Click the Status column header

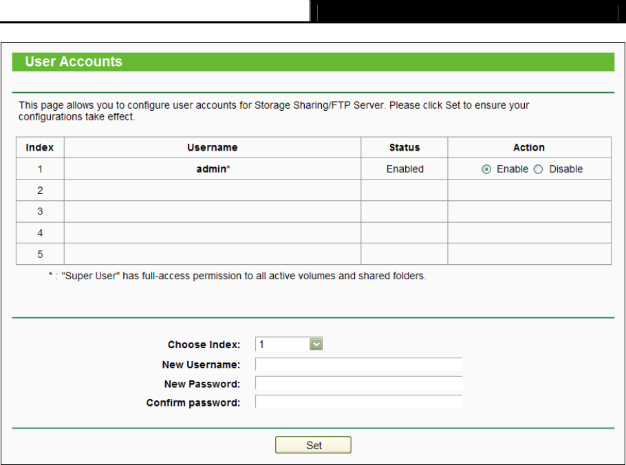pyautogui.click(x=404, y=148)
